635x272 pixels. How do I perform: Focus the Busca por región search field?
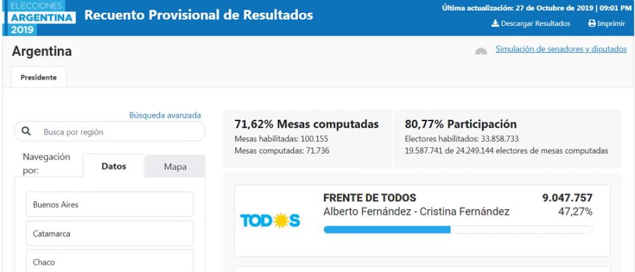pos(110,132)
